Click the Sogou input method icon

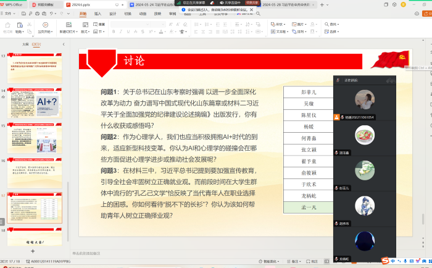pos(384,261)
